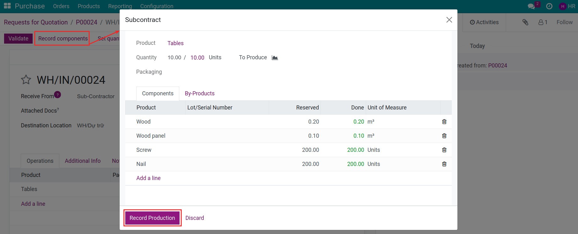Open the Orders menu
Image resolution: width=578 pixels, height=234 pixels.
click(61, 6)
